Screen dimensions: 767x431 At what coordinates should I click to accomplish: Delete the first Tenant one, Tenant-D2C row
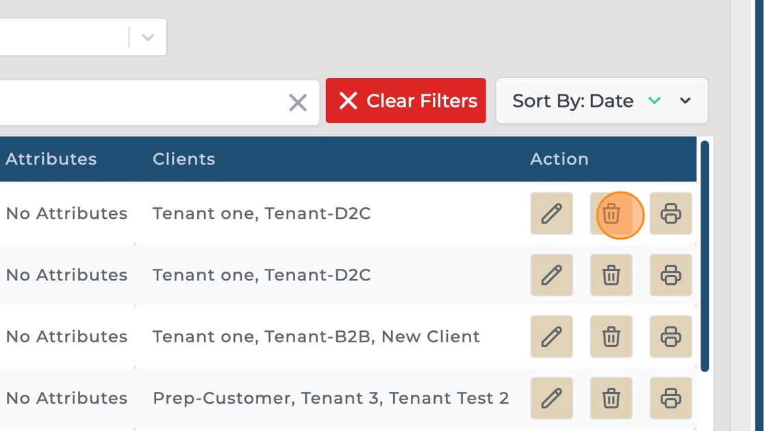coord(611,214)
